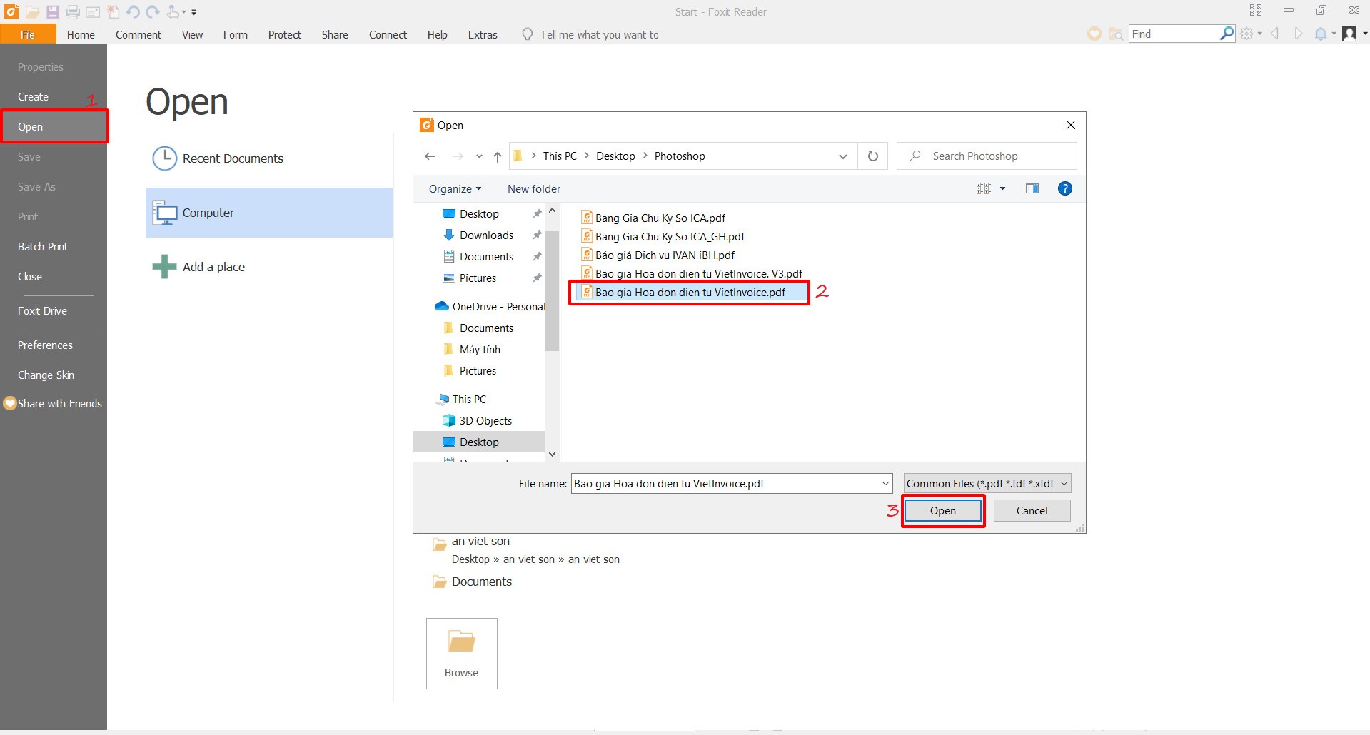The image size is (1370, 735).
Task: Select the Báo giá Dịch vụ IVAN iBH.pdf file
Action: point(664,255)
